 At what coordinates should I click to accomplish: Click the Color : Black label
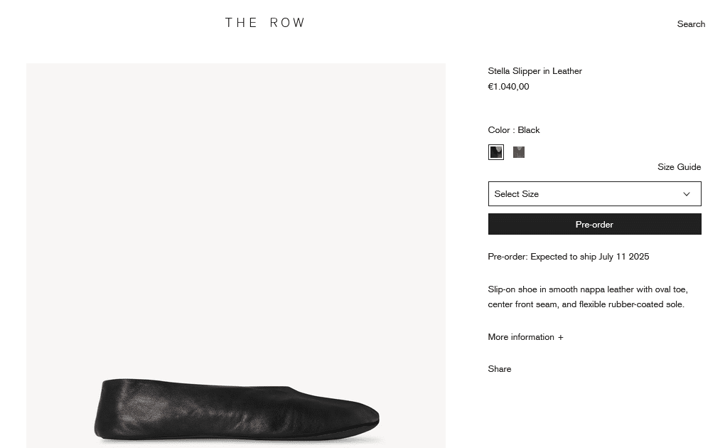pos(514,130)
